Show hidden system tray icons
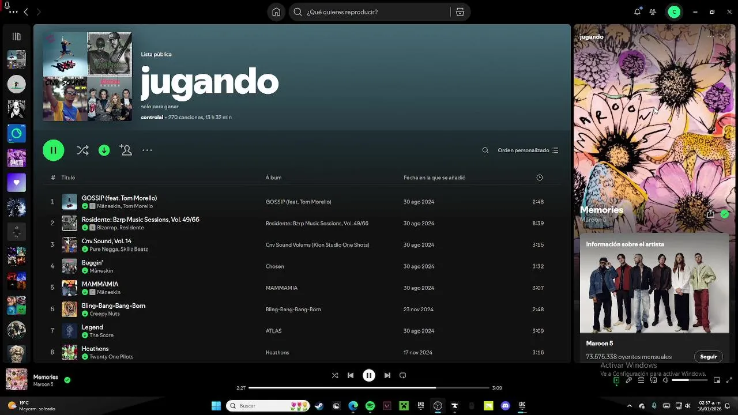The width and height of the screenshot is (738, 415). coord(629,406)
